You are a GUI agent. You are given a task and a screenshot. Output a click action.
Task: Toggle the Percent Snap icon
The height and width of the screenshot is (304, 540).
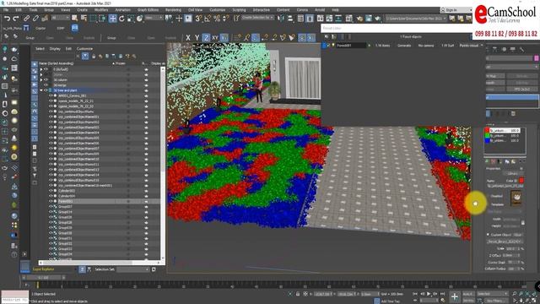coord(217,19)
